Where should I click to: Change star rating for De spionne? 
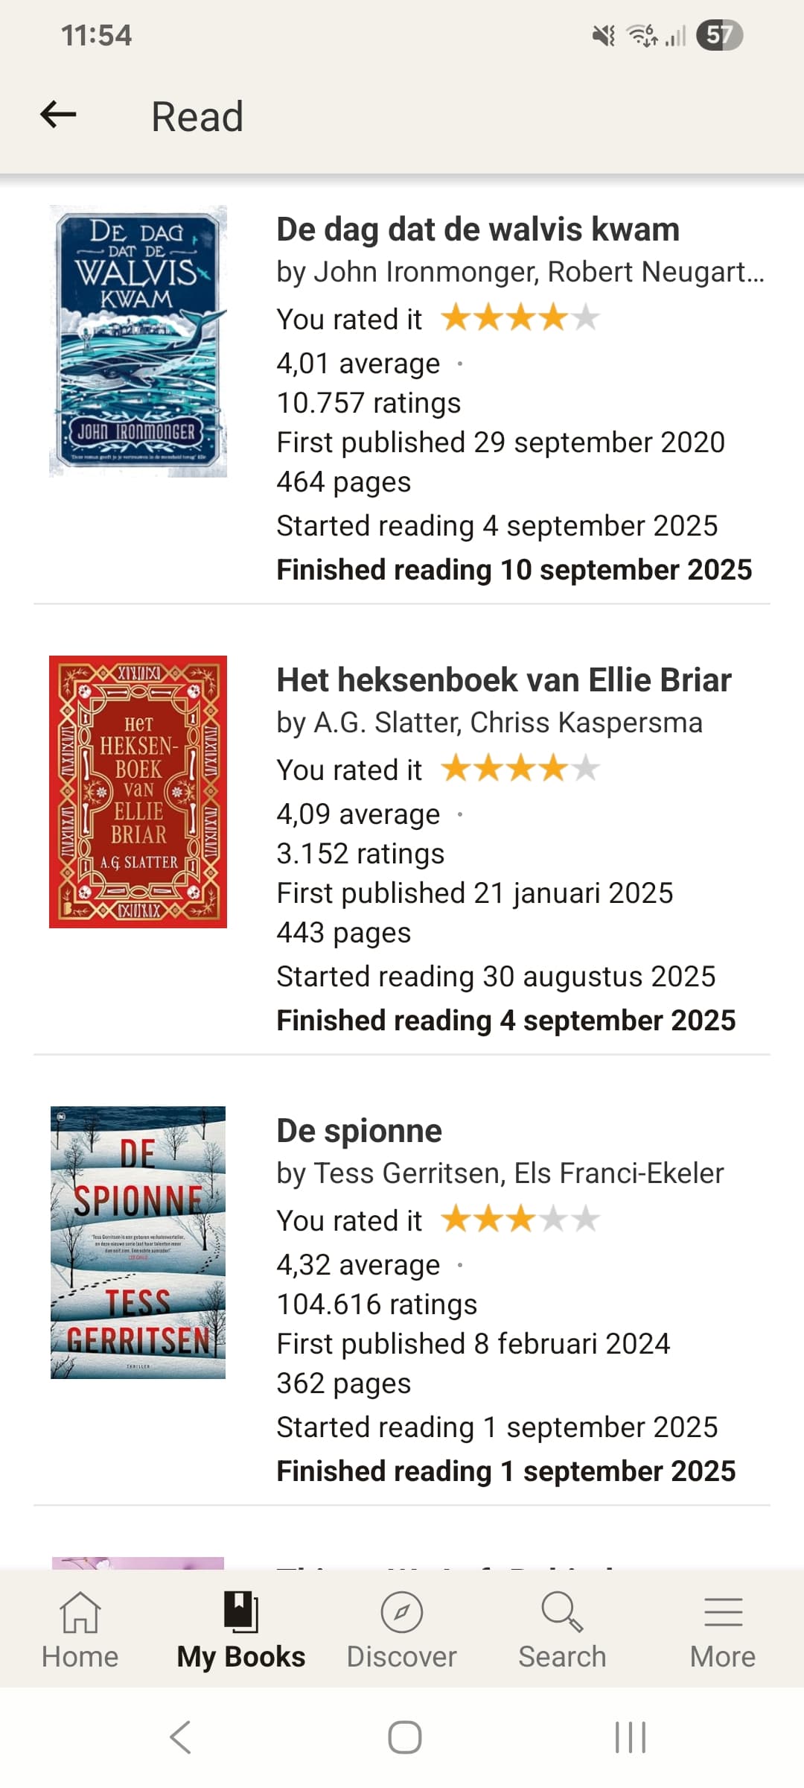520,1220
